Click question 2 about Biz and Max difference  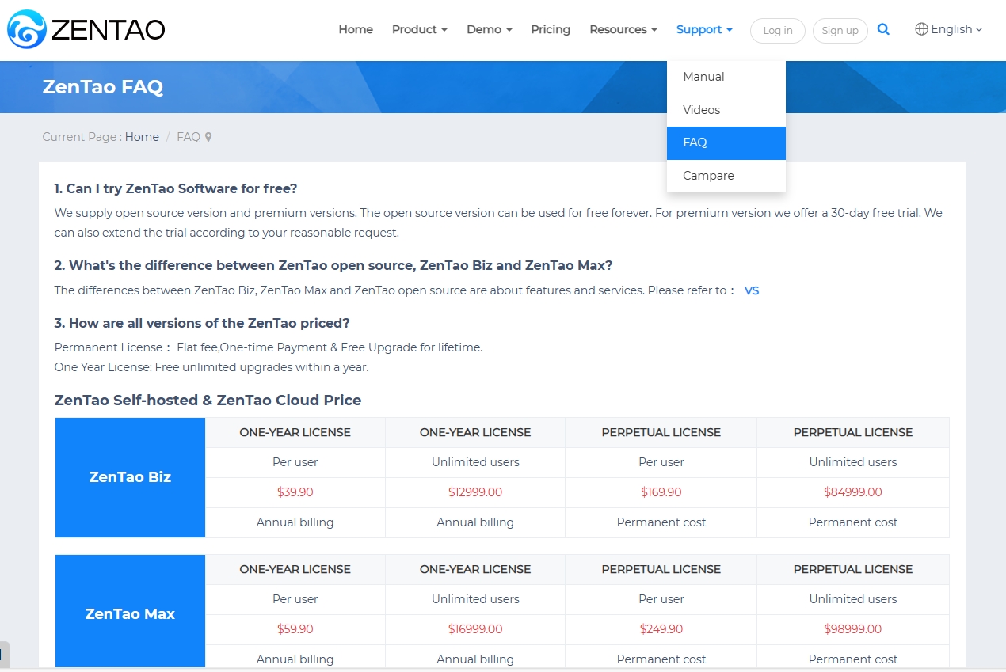tap(333, 265)
